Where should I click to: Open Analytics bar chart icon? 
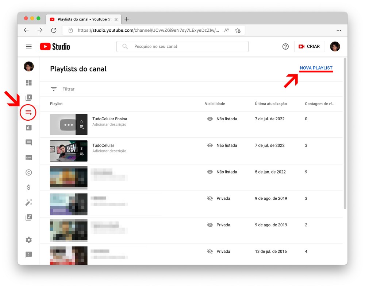[x=28, y=128]
